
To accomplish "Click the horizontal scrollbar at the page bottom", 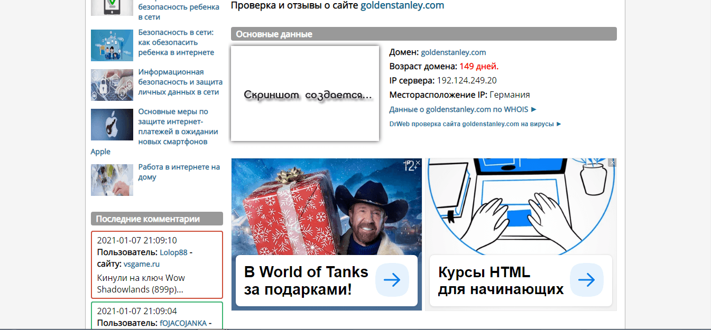I will [x=355, y=328].
